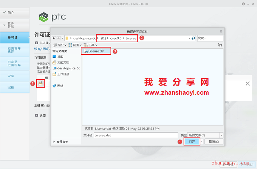Screen dimensions: 257x169
Task: Click the 取消(C) Cancel button
Action: [x=214, y=142]
